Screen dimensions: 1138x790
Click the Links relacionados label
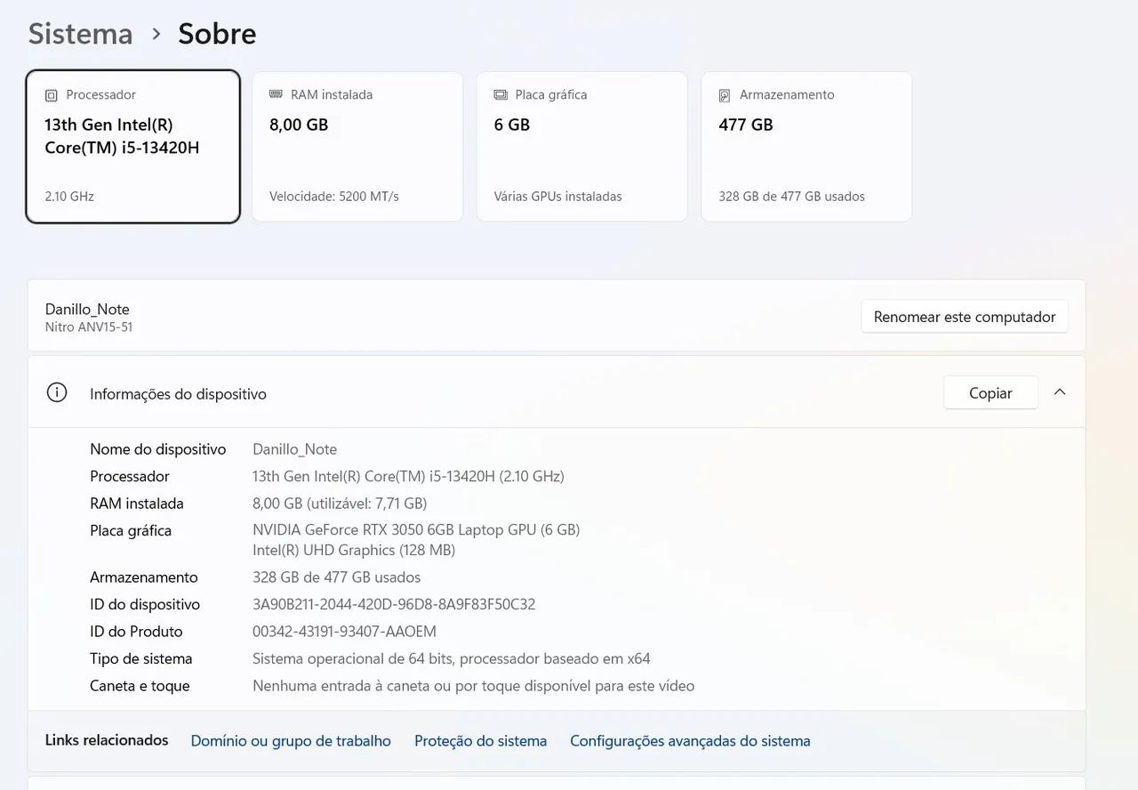tap(107, 740)
